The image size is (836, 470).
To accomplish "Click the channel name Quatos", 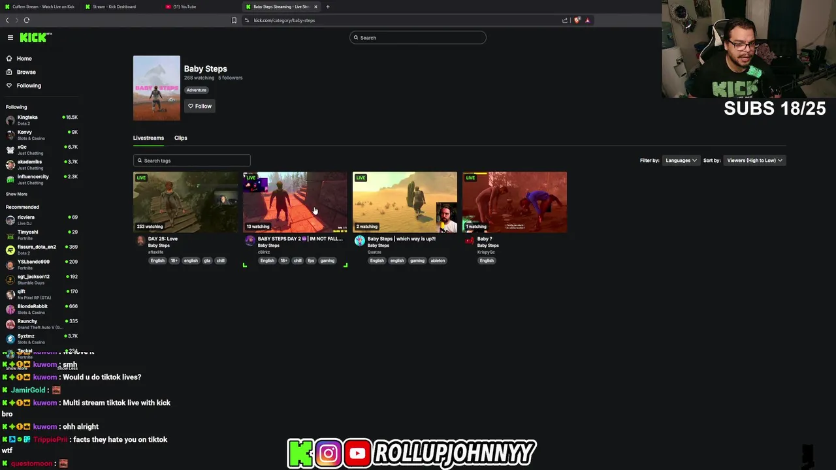I will click(x=375, y=252).
